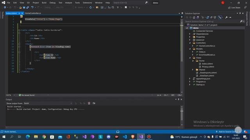250x140 pixels.
Task: Open the File menu
Action: tap(9, 3)
